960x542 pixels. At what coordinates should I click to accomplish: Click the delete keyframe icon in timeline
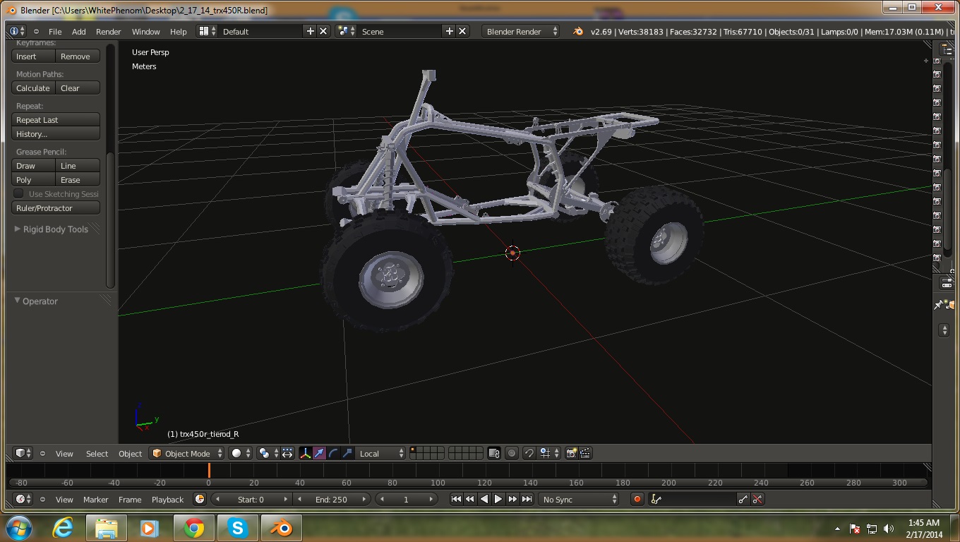(757, 499)
